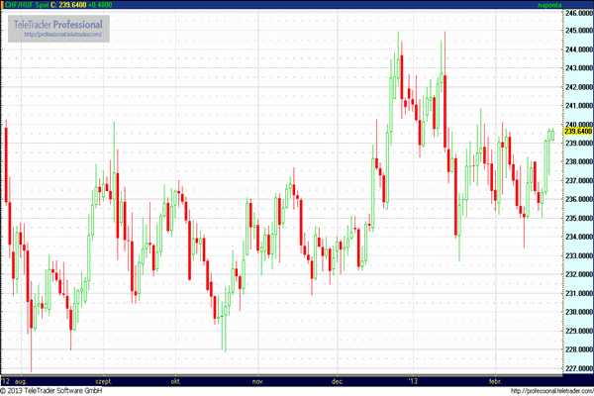Select the 'naponta' interval label
The width and height of the screenshot is (594, 396).
550,5
